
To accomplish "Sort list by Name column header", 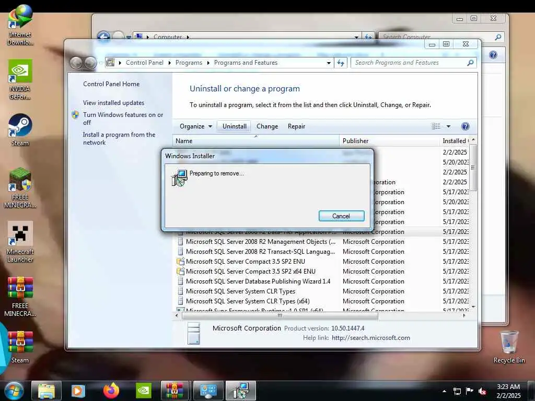I will point(256,141).
